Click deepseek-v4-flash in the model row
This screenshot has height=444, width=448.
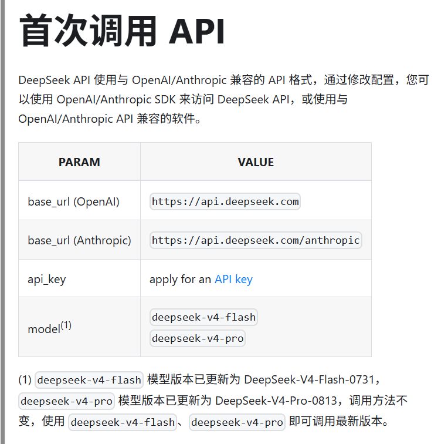(203, 317)
